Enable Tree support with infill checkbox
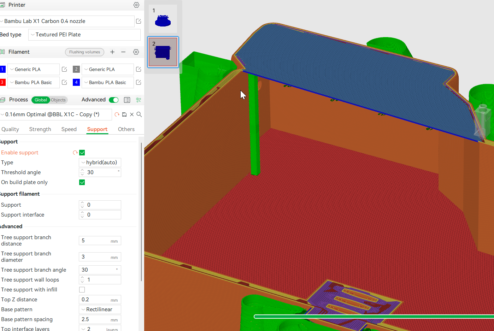 82,290
